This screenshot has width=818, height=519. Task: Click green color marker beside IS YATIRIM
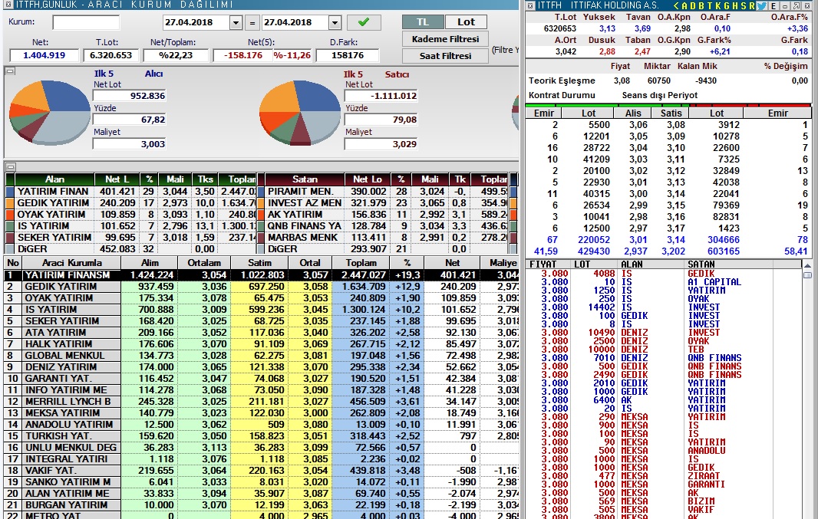(9, 225)
